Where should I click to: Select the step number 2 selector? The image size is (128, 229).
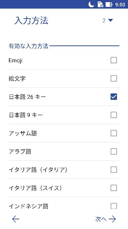(107, 21)
